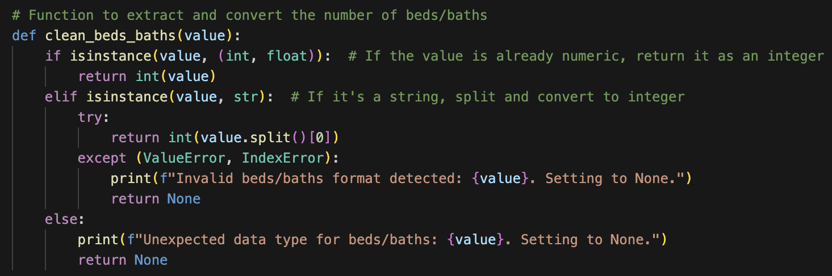Click the return int(value) line
Viewport: 832px width, 276px height.
[147, 77]
